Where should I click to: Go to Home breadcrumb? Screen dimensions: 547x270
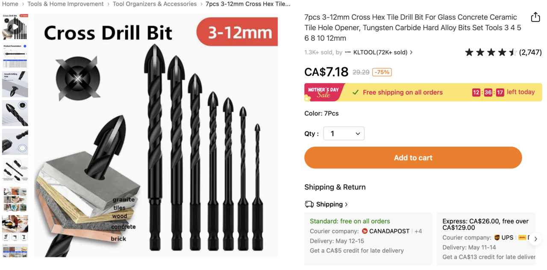(10, 4)
